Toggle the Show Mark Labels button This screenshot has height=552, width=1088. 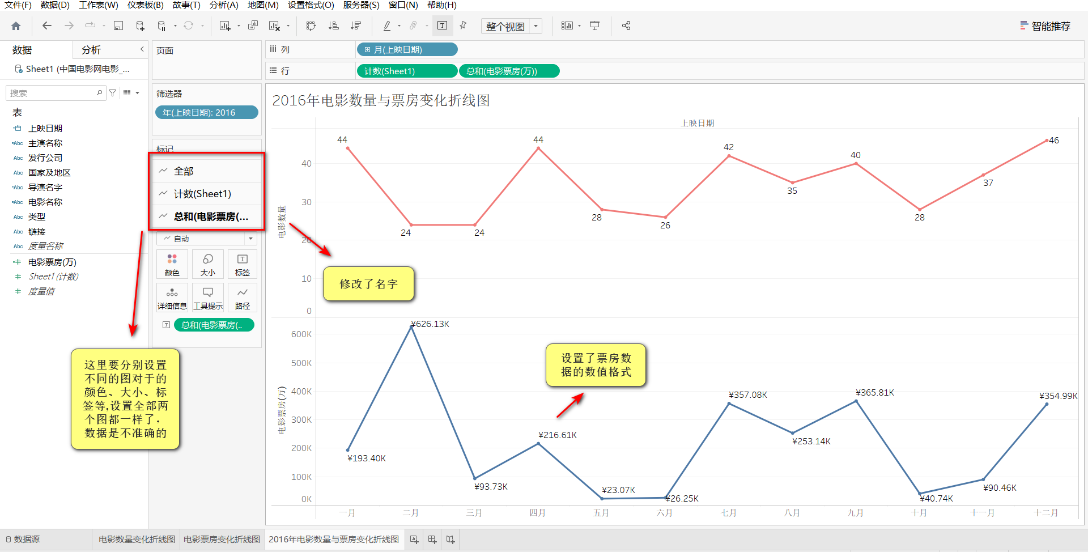pyautogui.click(x=443, y=26)
